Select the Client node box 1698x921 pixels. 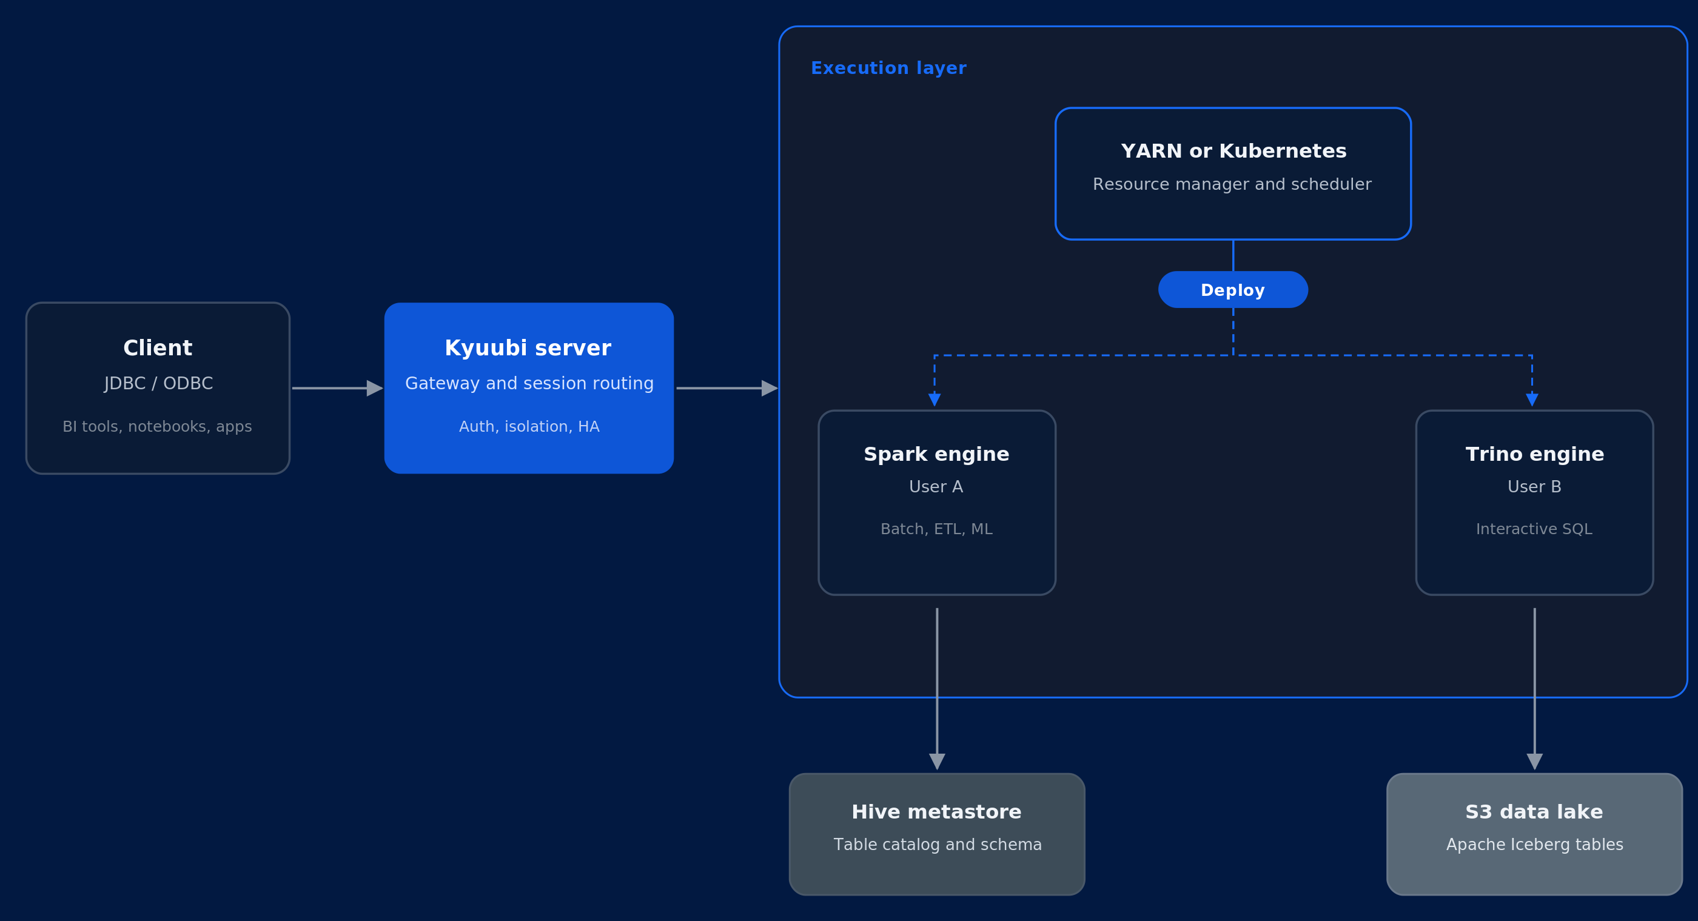pos(158,388)
